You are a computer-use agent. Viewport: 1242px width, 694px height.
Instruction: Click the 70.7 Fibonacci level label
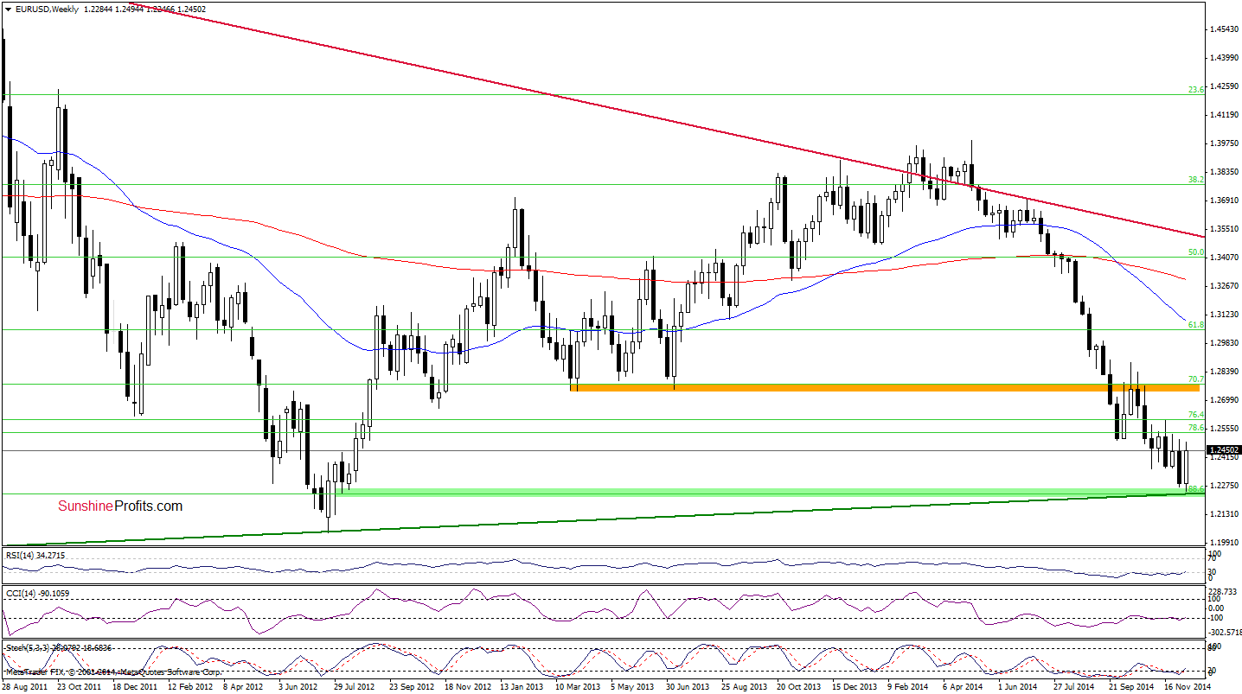coord(1196,379)
